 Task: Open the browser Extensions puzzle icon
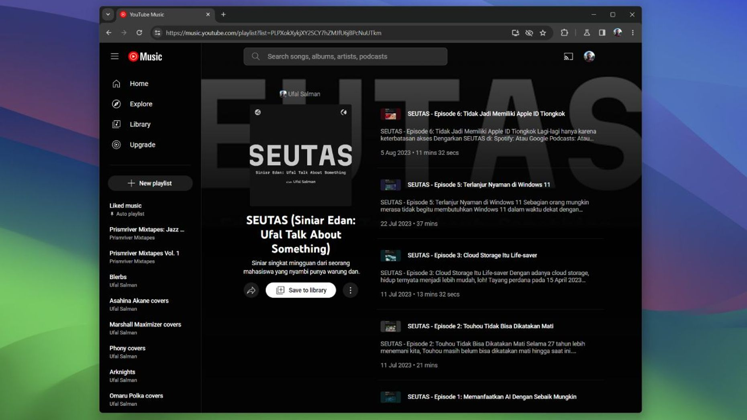(564, 33)
